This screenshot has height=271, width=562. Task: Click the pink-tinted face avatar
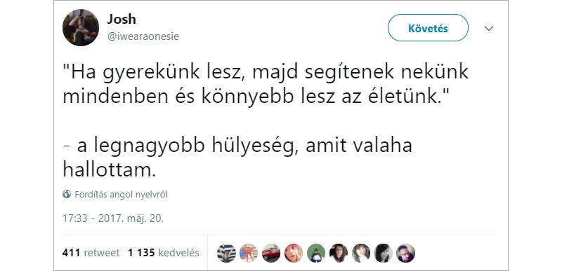point(294,253)
